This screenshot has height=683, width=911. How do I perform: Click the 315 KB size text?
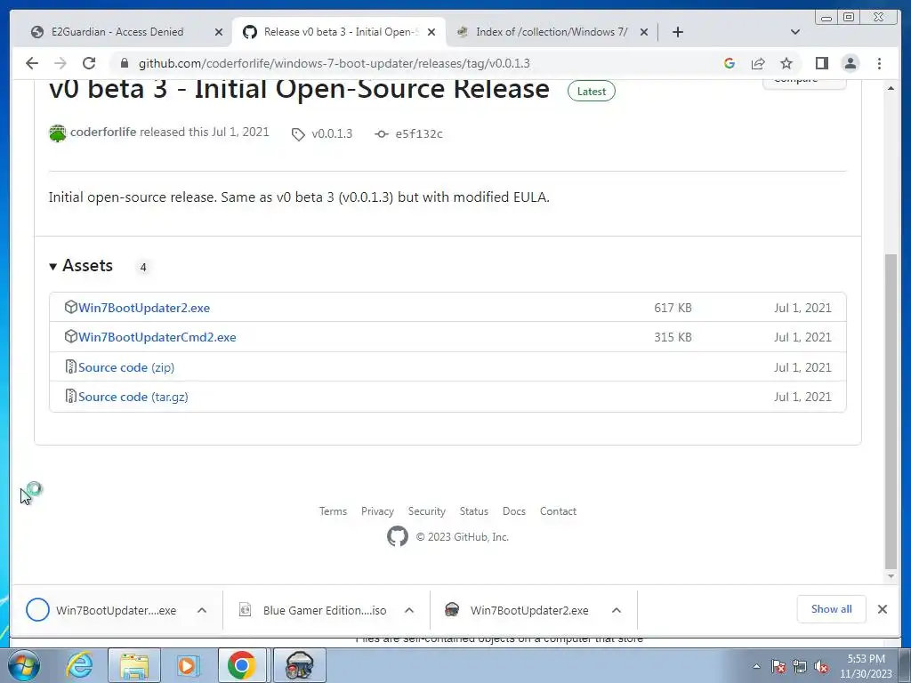[673, 337]
